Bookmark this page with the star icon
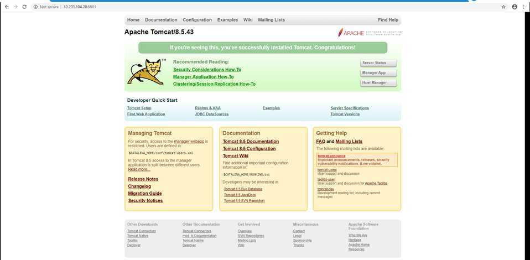The height and width of the screenshot is (260, 530). coord(503,7)
